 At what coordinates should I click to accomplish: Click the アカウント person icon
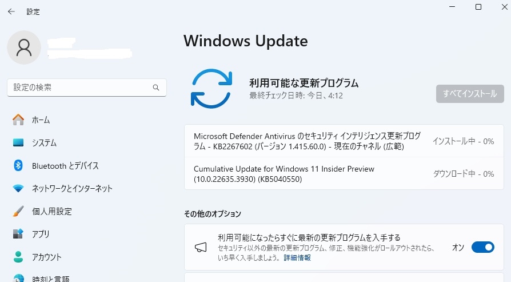18,257
